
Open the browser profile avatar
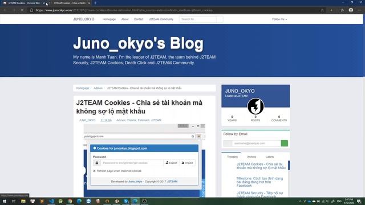click(x=351, y=10)
